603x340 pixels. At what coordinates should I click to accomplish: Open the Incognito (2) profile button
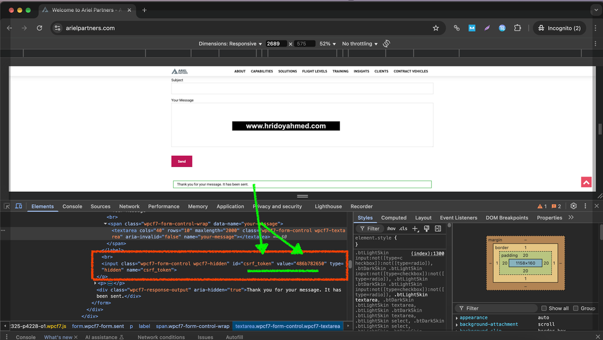[x=559, y=28]
